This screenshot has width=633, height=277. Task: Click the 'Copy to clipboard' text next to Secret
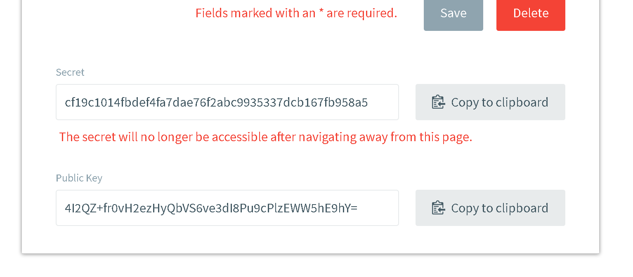coord(499,102)
